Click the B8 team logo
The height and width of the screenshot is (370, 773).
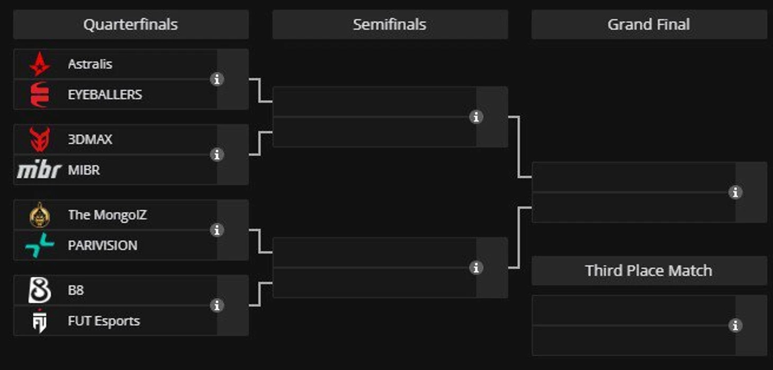pyautogui.click(x=40, y=291)
